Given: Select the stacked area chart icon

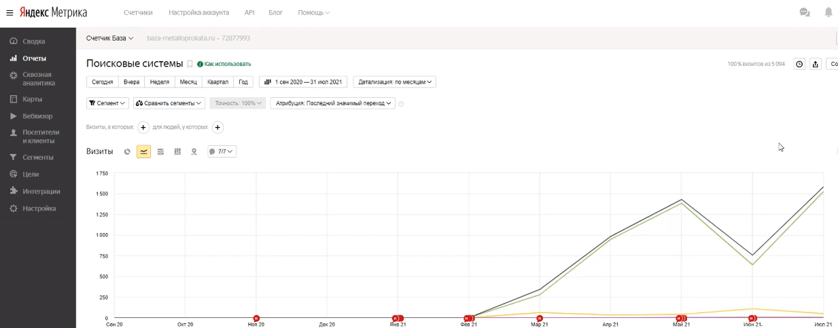Looking at the screenshot, I should pos(160,151).
